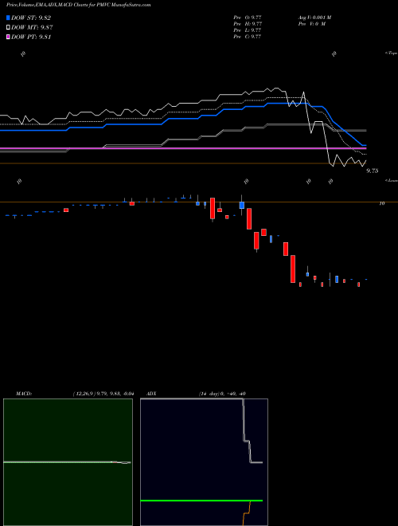The width and height of the screenshot is (398, 526).
Task: Click the ADX (14 day) values text
Action: point(222,394)
